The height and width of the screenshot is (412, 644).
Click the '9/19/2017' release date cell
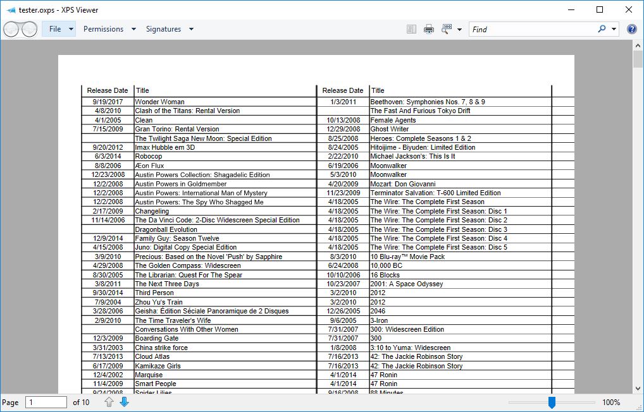tap(108, 102)
